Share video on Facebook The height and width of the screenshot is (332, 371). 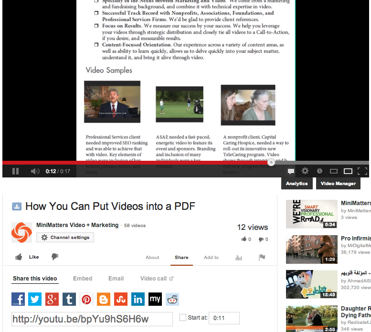point(18,299)
